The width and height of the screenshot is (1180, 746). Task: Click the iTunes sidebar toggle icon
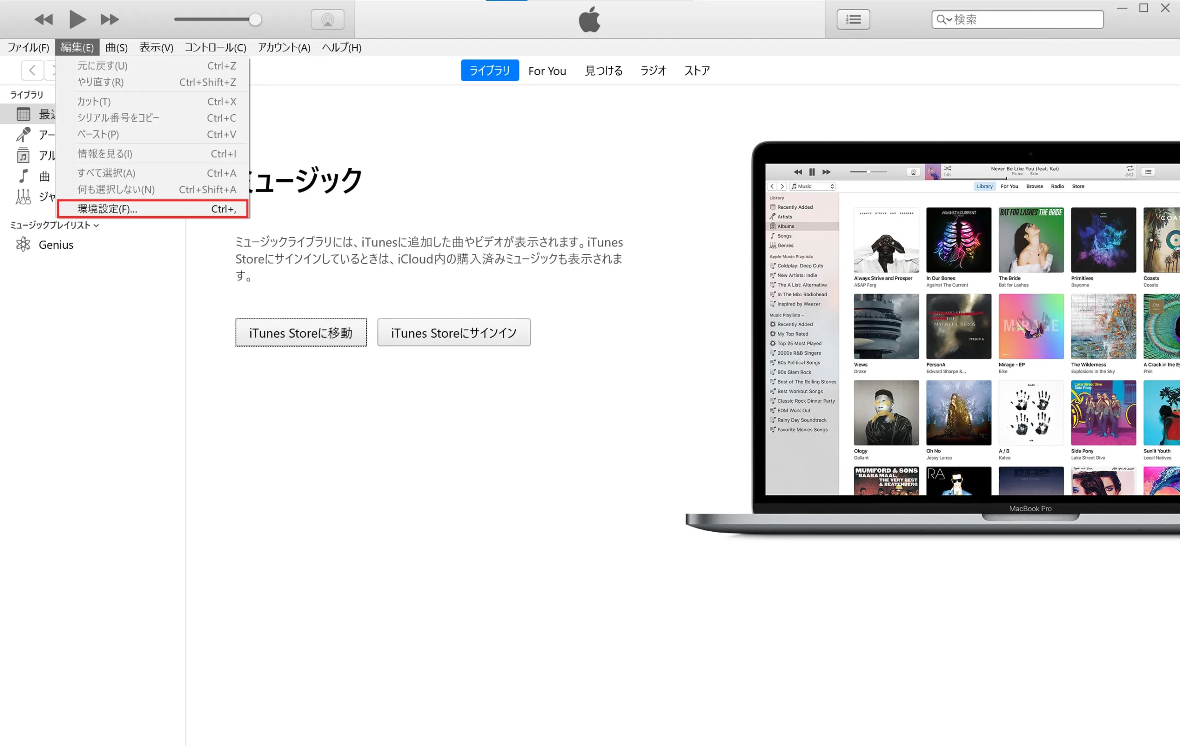[855, 19]
